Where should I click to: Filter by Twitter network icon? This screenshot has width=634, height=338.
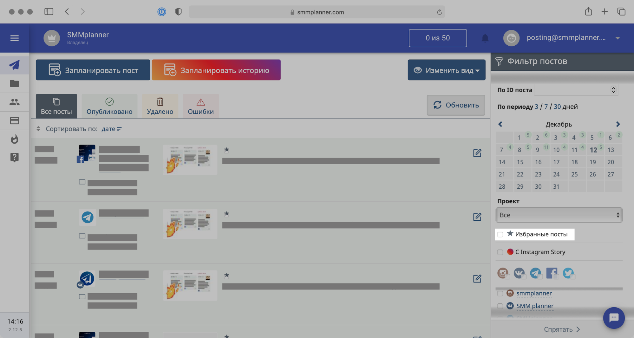pos(568,273)
